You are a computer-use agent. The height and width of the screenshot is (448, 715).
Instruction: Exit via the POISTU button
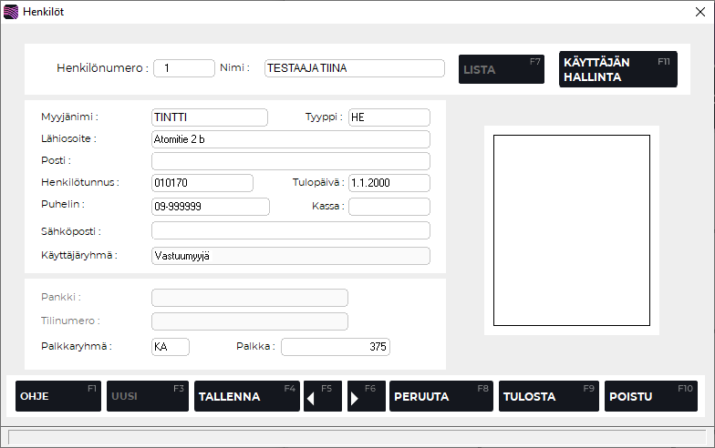click(x=650, y=397)
